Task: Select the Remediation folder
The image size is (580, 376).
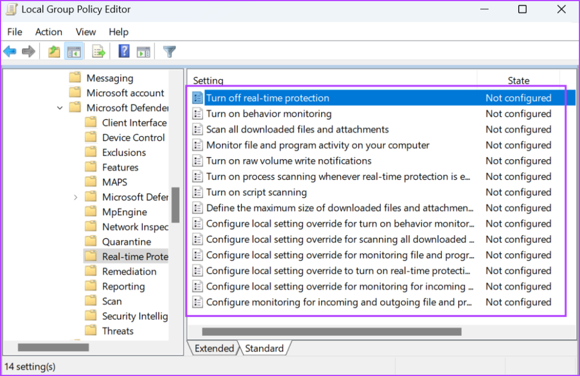Action: pos(129,271)
